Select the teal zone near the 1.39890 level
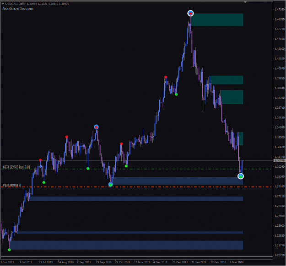This screenshot has width=286, height=266. tap(227, 80)
